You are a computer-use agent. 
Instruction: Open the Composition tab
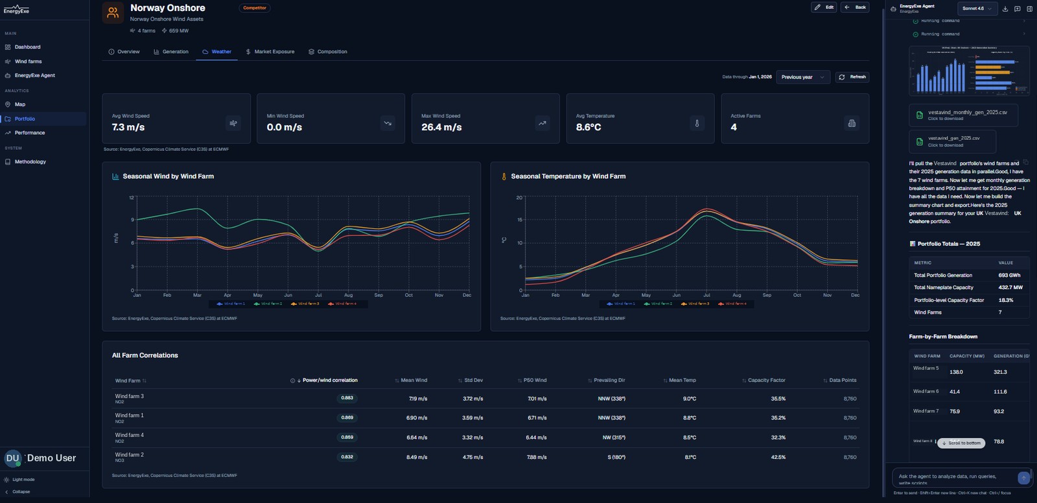click(x=328, y=52)
